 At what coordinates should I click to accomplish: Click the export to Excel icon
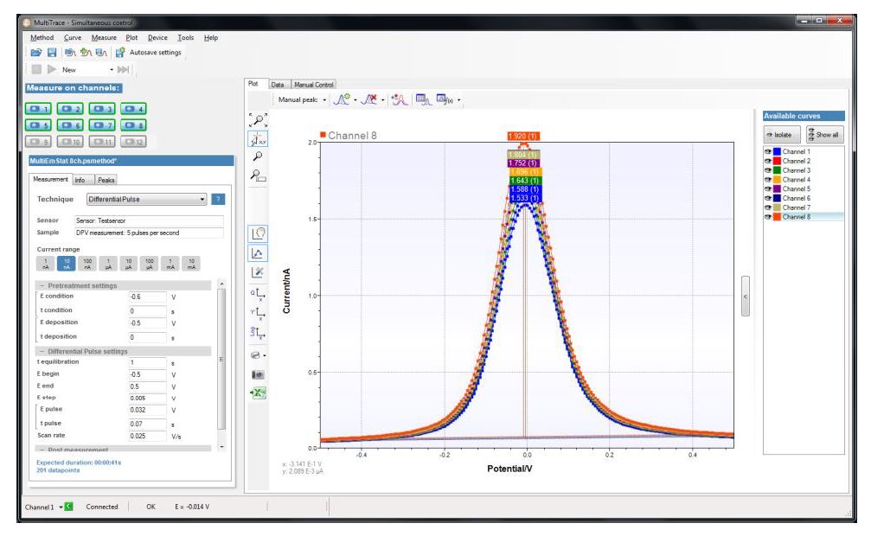(258, 393)
